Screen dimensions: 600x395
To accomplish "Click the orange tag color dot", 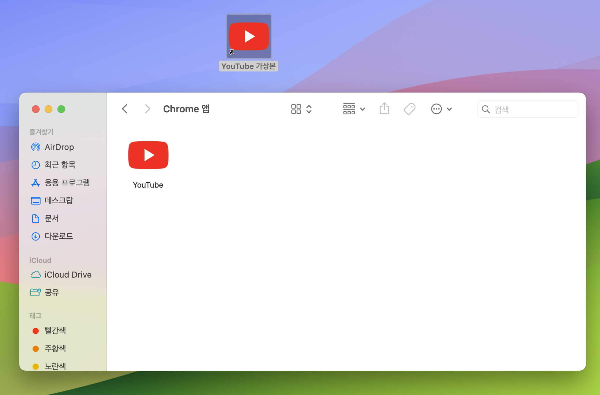I will pos(36,349).
